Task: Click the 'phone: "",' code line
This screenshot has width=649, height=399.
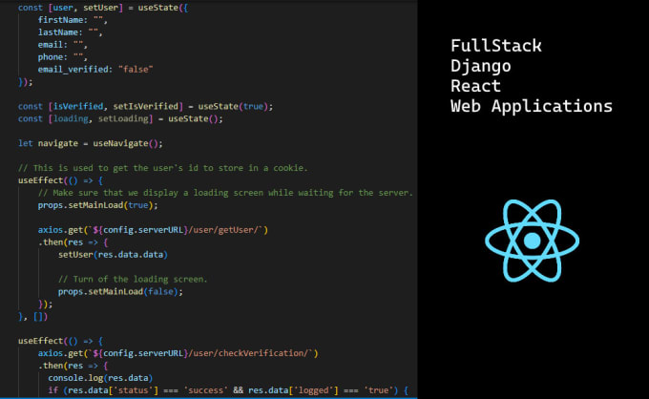Action: [x=62, y=57]
